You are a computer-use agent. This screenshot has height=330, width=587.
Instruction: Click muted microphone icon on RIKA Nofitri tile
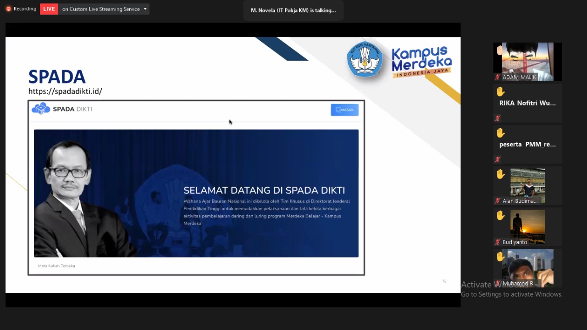(498, 118)
